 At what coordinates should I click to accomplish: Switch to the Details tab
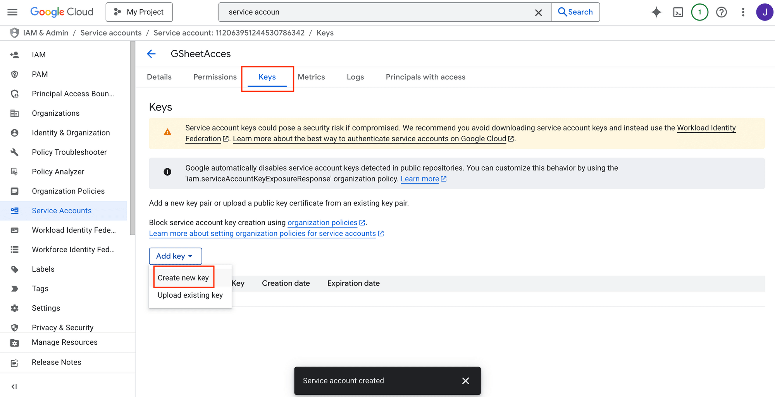click(x=159, y=77)
